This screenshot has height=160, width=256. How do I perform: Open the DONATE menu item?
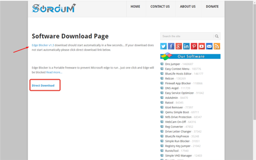point(212,6)
